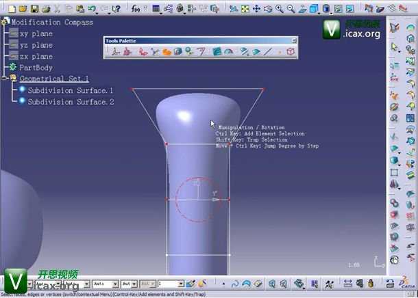Click the Fit All In view icon
The height and width of the screenshot is (298, 418).
(245, 9)
